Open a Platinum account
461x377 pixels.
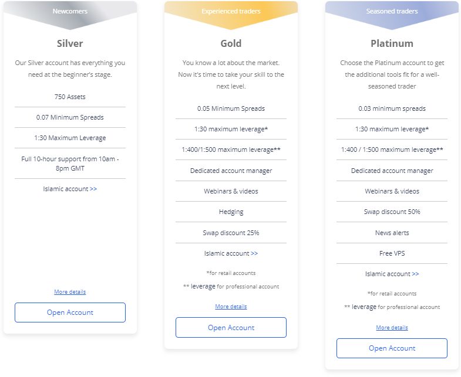pos(392,348)
